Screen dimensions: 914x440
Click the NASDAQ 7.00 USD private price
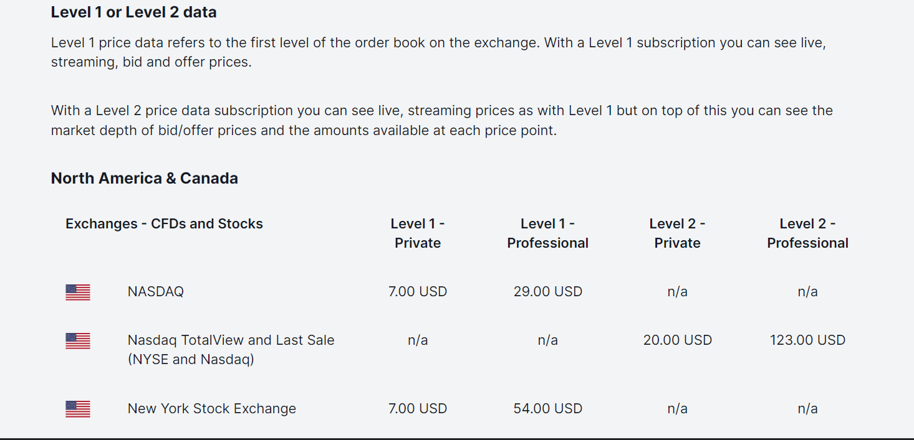[x=418, y=291]
